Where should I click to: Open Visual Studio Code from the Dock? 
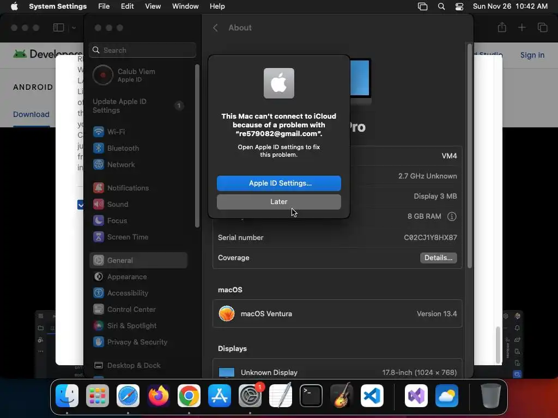click(372, 396)
